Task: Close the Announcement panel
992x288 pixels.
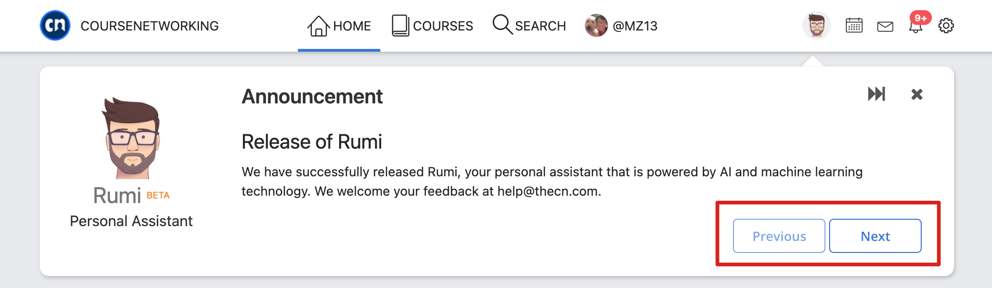Action: [x=917, y=95]
